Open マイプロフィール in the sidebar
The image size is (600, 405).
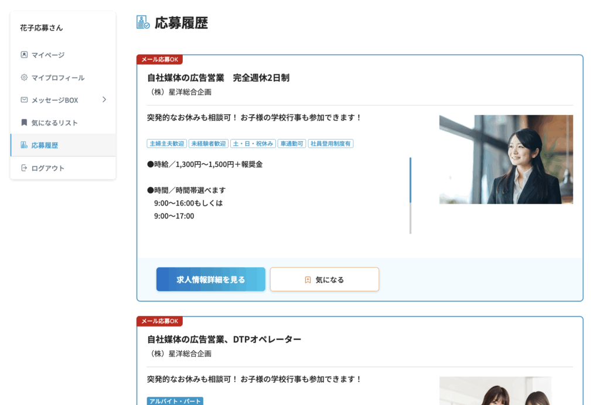coord(63,78)
